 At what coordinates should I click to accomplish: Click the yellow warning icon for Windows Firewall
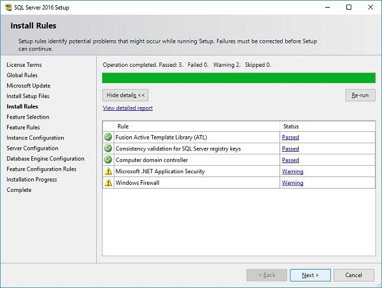(x=108, y=183)
